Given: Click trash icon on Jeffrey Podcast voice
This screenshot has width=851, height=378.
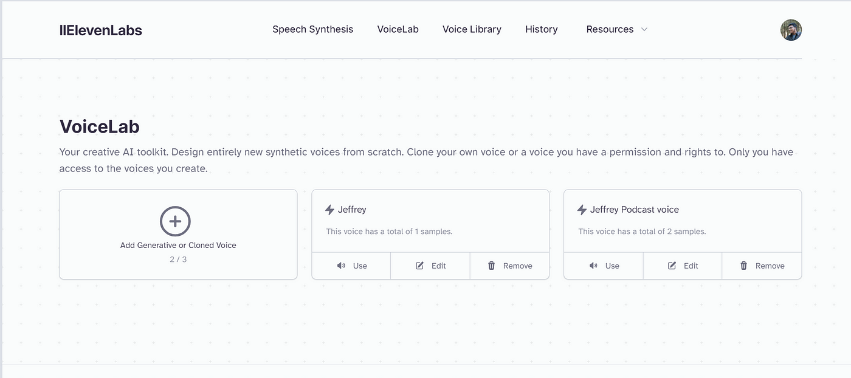Looking at the screenshot, I should tap(744, 266).
